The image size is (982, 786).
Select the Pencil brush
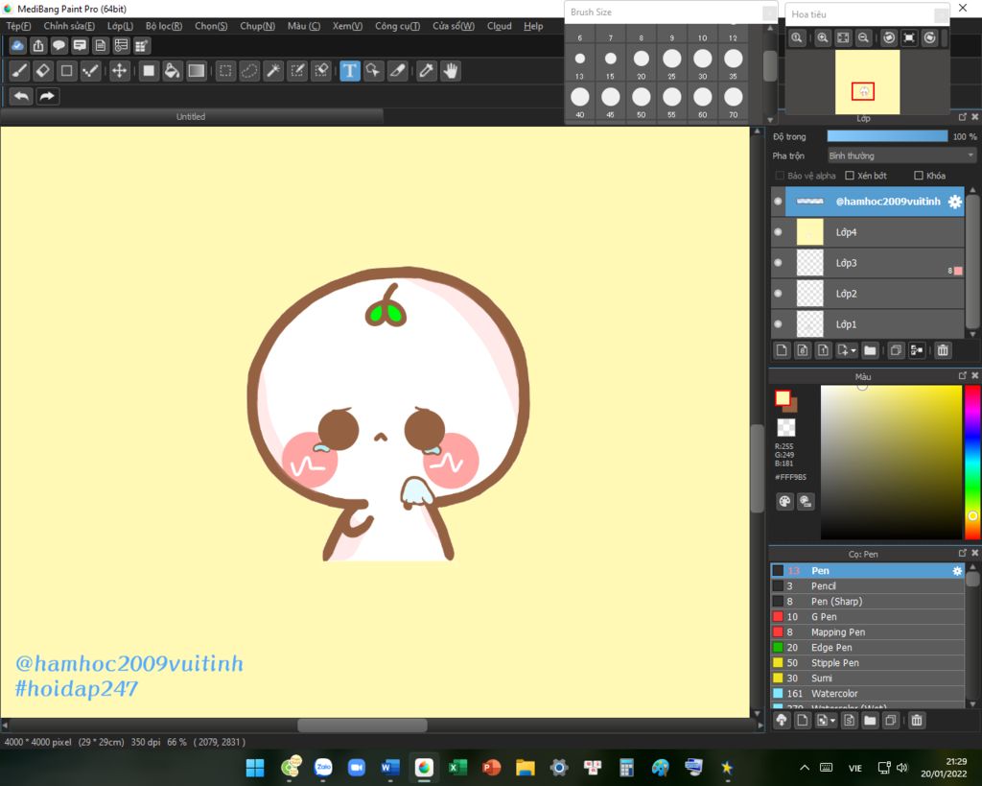click(867, 586)
